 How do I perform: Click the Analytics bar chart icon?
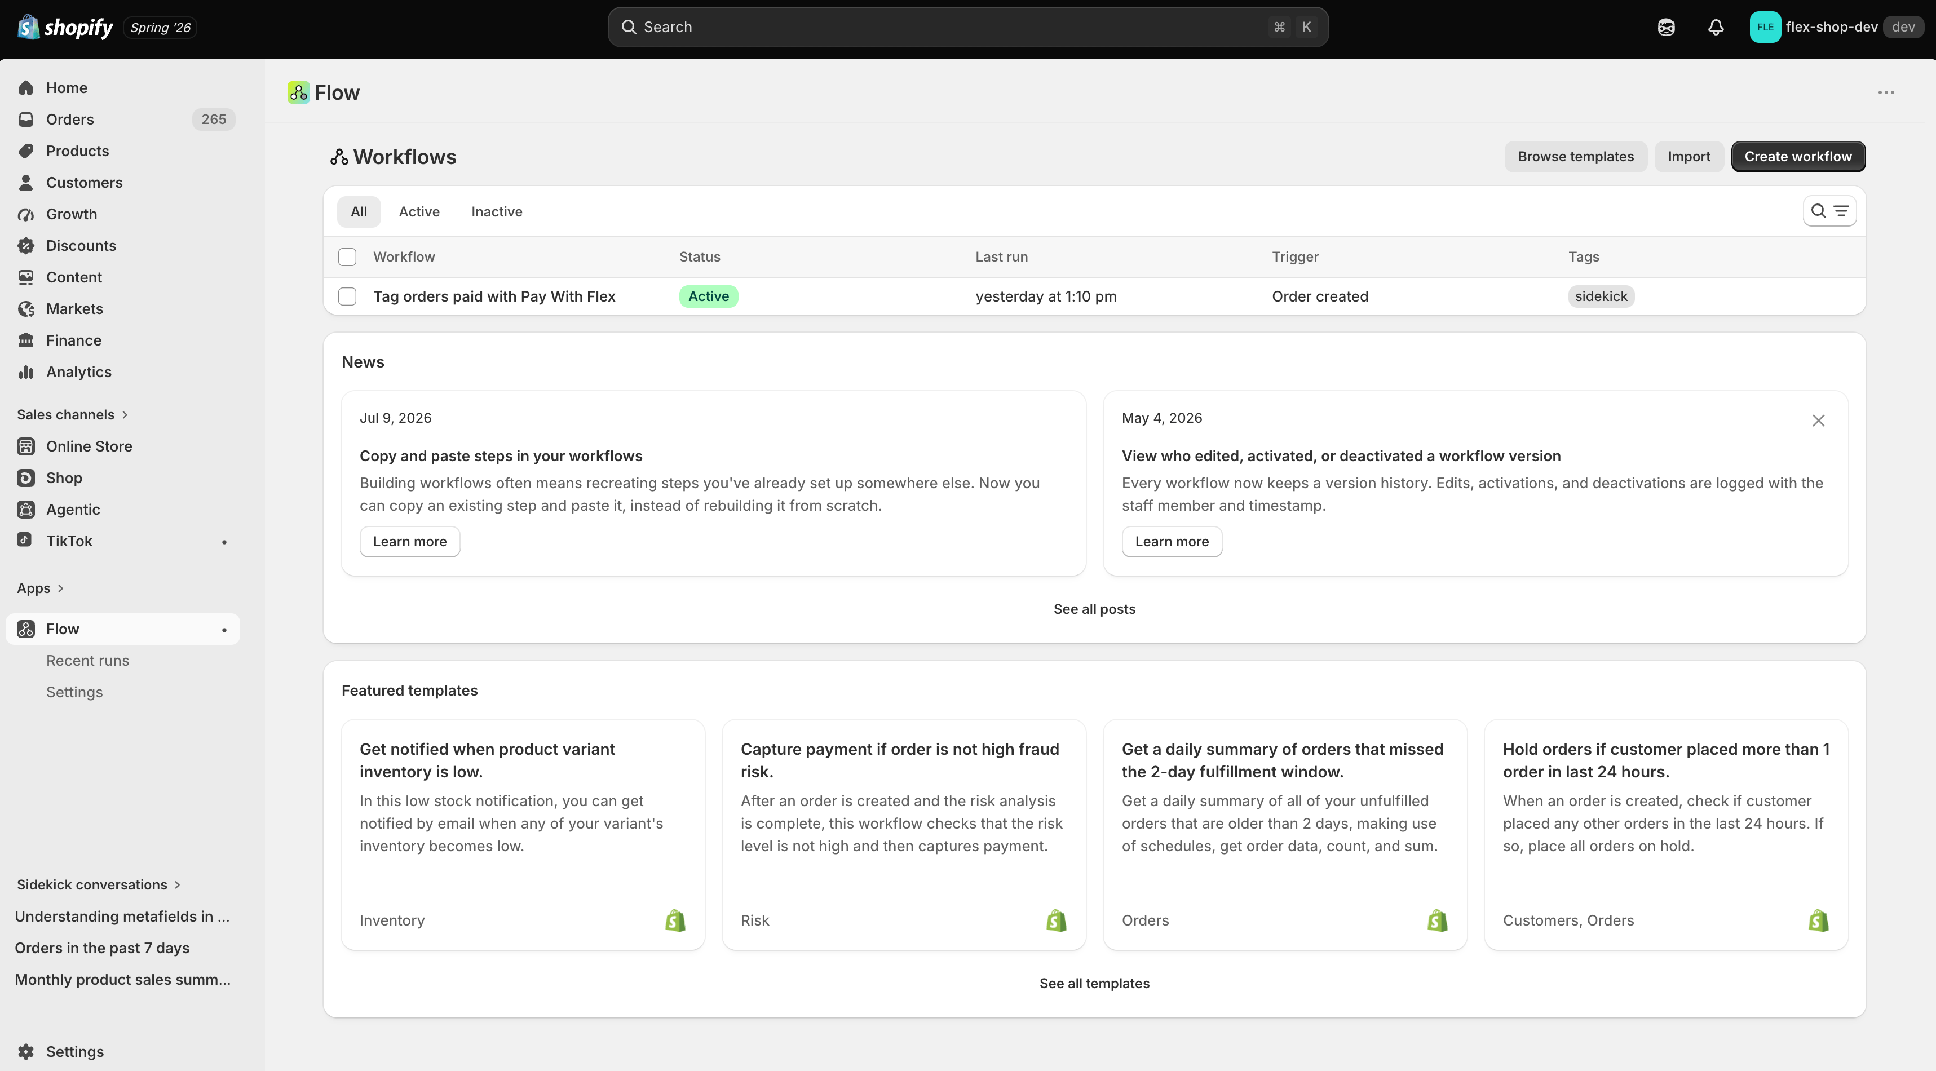[x=26, y=372]
